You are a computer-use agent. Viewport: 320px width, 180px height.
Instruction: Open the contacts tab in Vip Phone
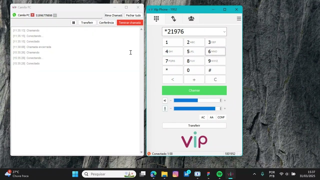tap(191, 18)
